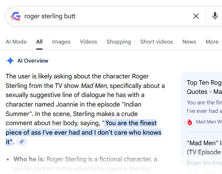
Task: Expand the More search filters dropdown
Action: pyautogui.click(x=213, y=41)
